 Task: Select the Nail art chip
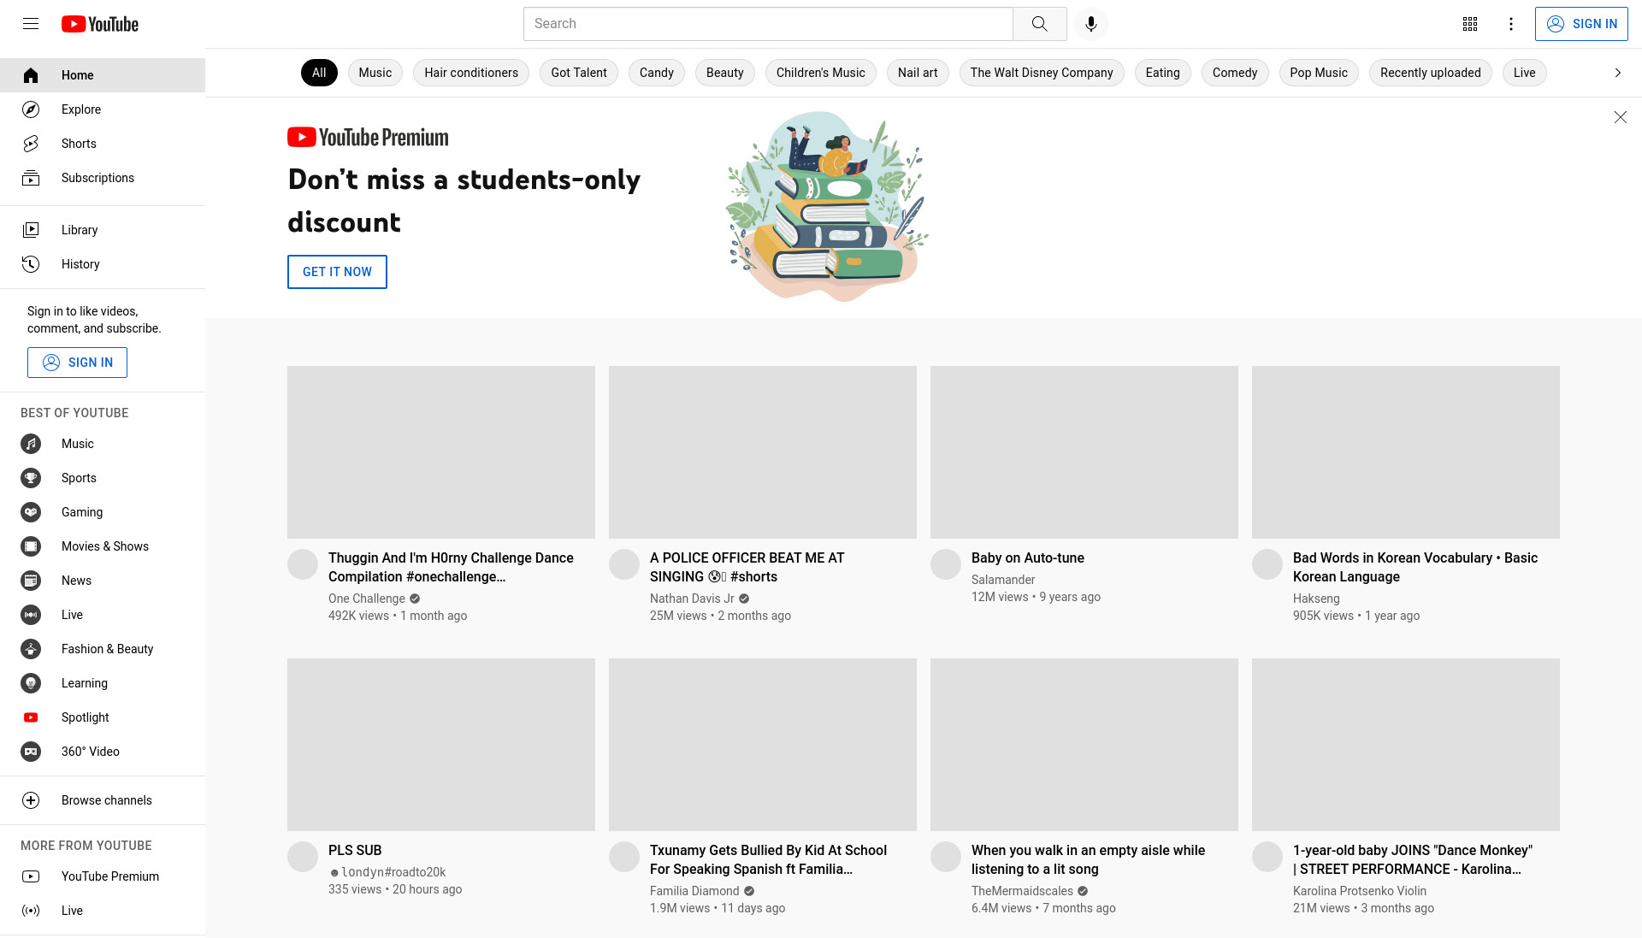(918, 73)
